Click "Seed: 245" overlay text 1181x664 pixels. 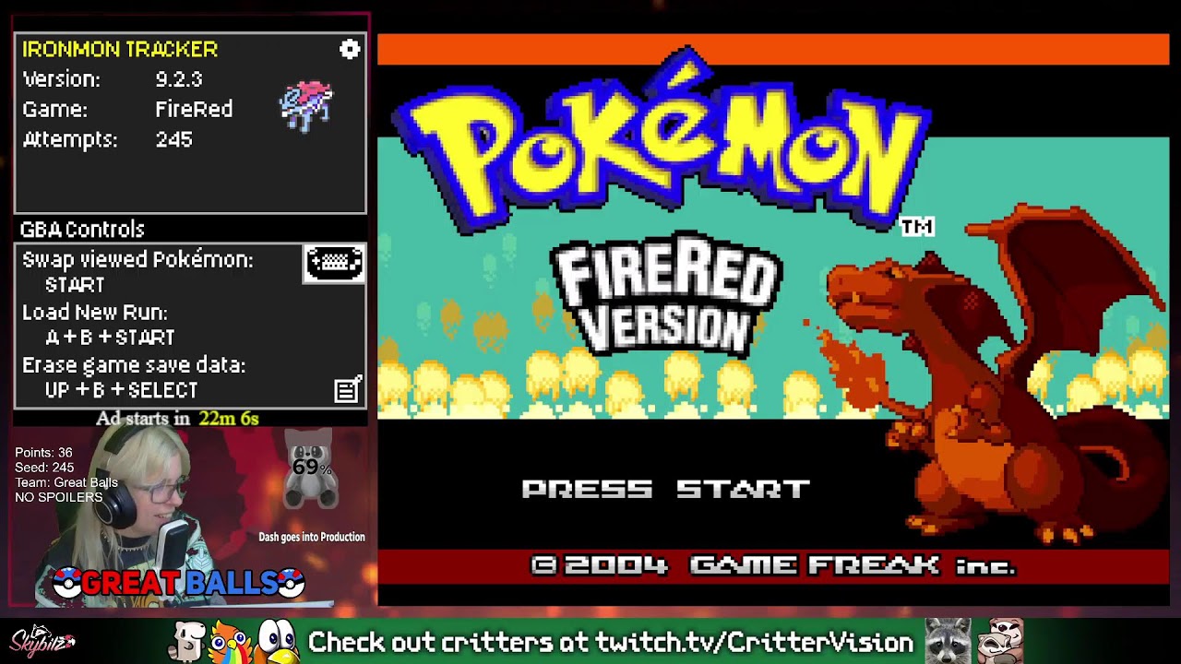[43, 468]
